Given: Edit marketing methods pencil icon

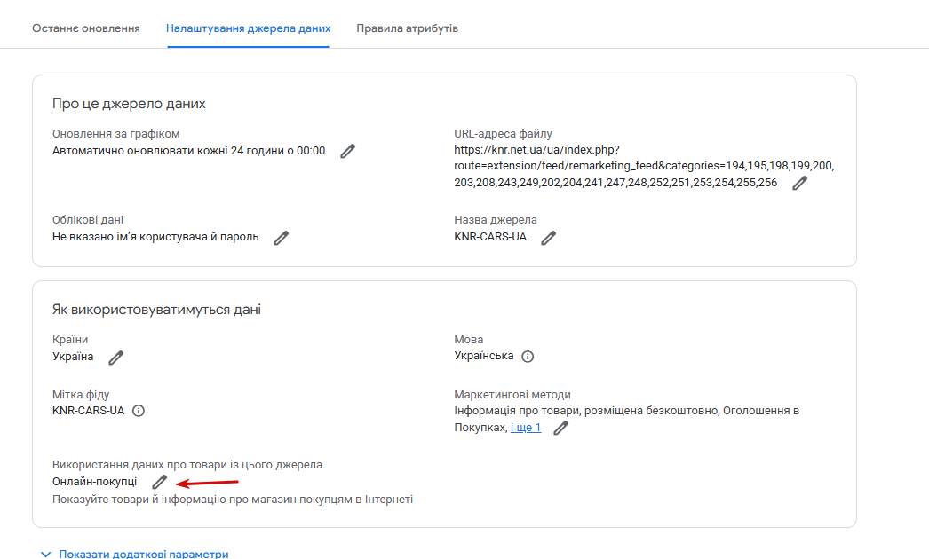Looking at the screenshot, I should (561, 428).
